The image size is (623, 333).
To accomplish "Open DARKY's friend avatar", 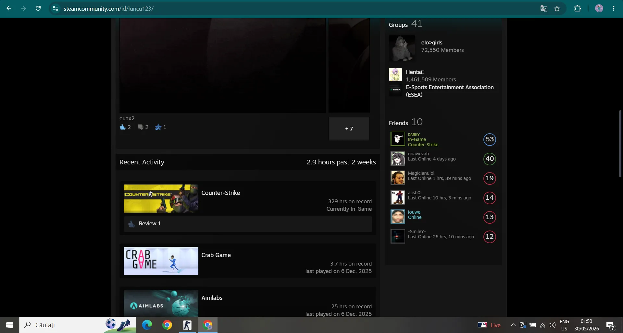I will (398, 139).
